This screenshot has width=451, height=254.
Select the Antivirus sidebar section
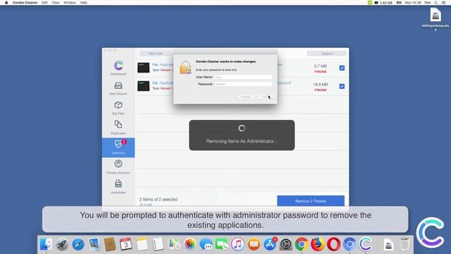118,147
